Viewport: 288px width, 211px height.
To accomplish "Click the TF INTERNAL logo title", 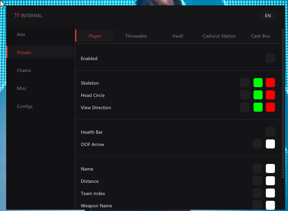I will (28, 16).
